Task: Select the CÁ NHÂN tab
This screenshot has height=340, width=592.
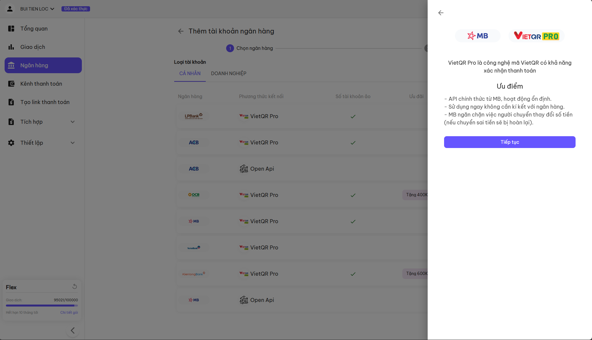Action: 190,74
